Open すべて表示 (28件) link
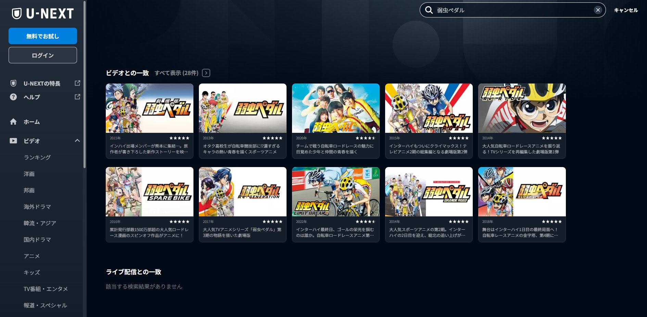Viewport: 647px width, 317px height. (177, 73)
